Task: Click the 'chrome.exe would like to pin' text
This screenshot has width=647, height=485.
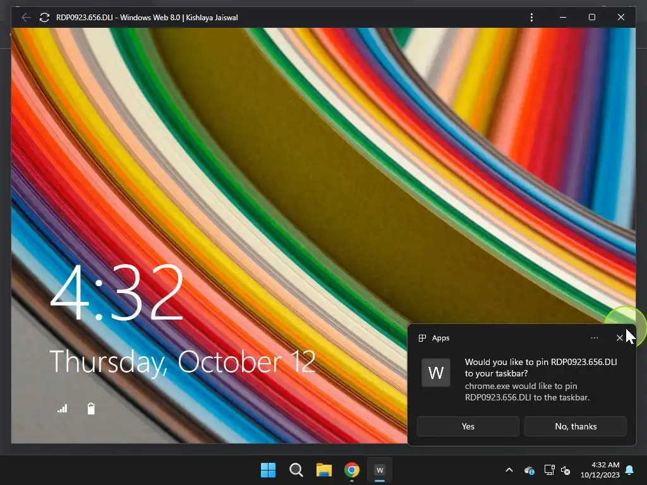Action: point(527,392)
